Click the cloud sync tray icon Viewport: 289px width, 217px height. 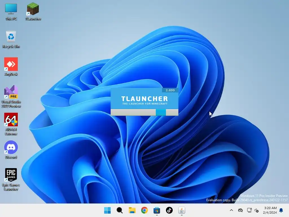(x=240, y=210)
